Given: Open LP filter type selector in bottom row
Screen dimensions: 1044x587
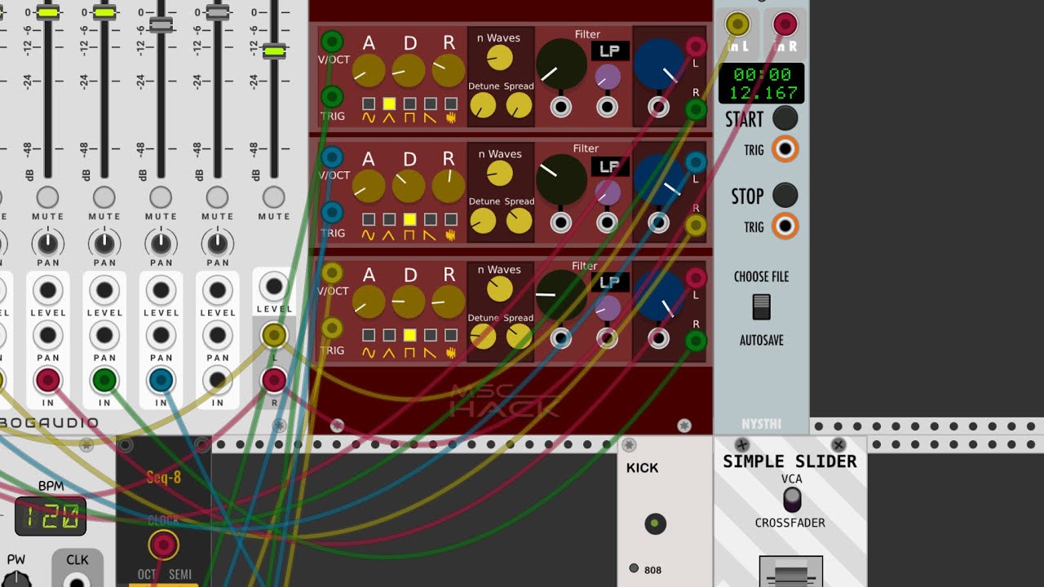Looking at the screenshot, I should point(610,283).
